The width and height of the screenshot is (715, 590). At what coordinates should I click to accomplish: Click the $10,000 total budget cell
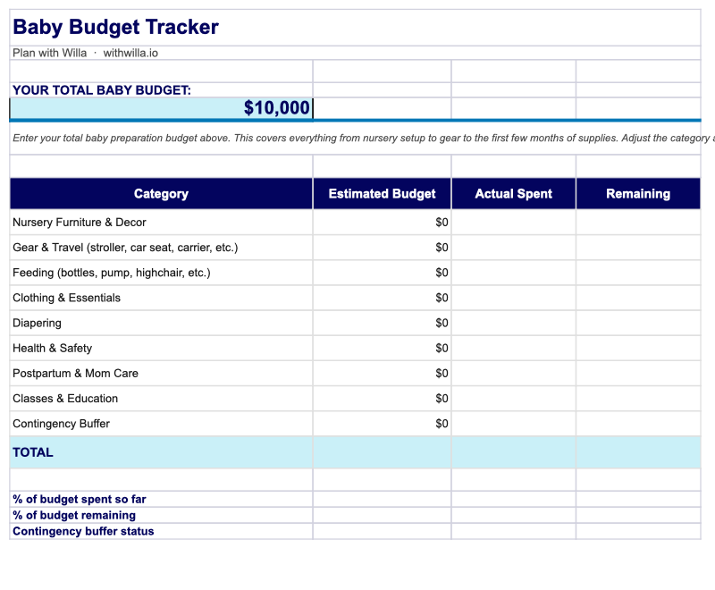[x=162, y=108]
